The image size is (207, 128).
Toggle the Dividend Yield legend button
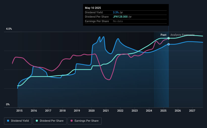tap(18, 121)
